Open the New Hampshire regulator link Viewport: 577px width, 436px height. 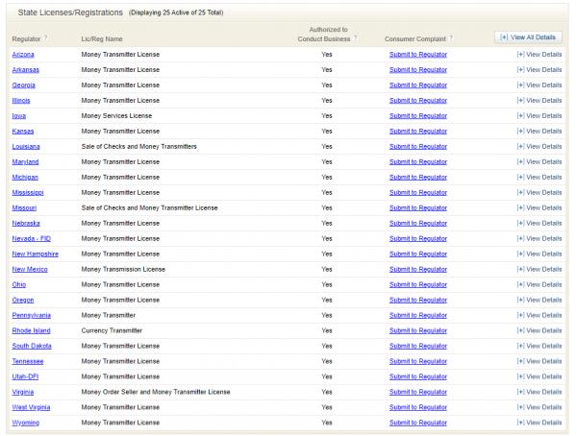tap(35, 254)
